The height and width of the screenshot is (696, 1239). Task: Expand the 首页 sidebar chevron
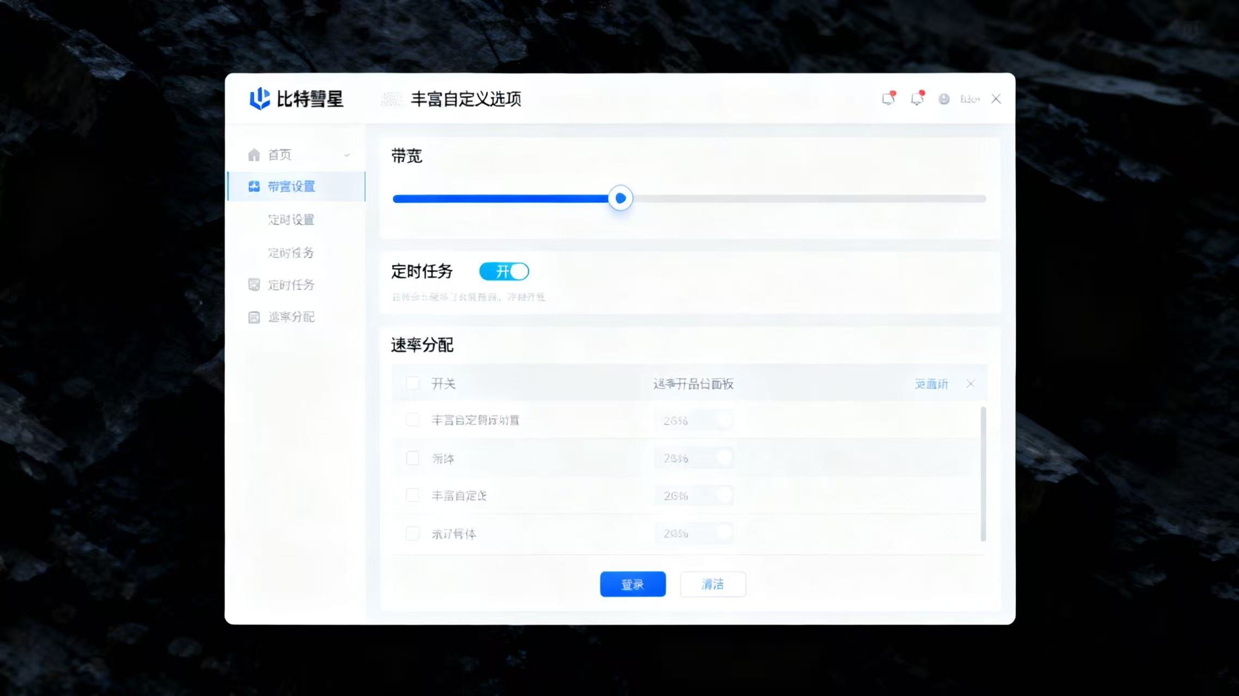coord(347,154)
